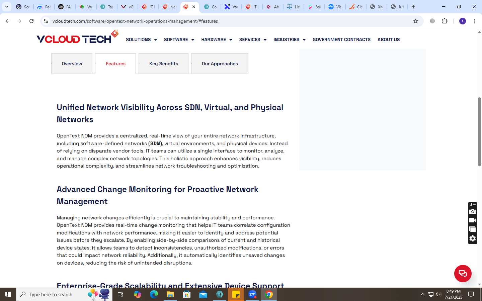Viewport: 482px width, 301px height.
Task: Show hidden system tray icons
Action: pos(422,294)
